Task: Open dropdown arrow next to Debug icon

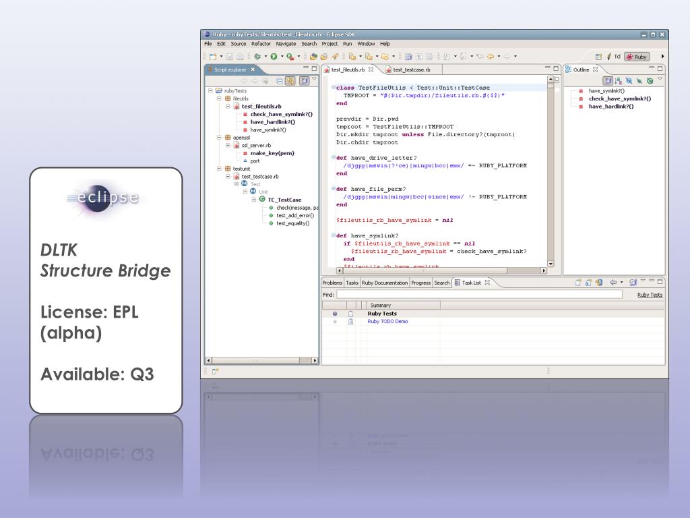Action: pyautogui.click(x=265, y=57)
